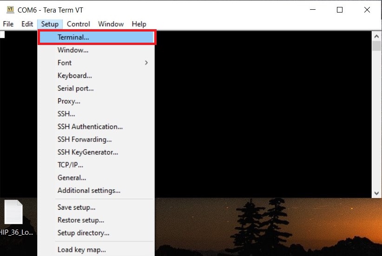Open the Help menu

[138, 24]
